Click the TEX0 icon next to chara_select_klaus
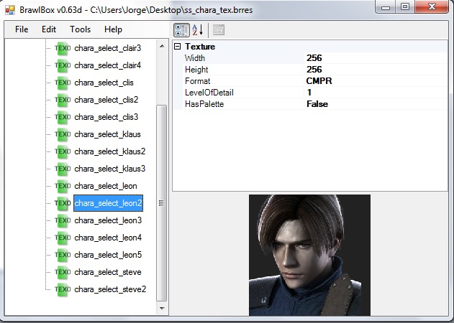This screenshot has height=323, width=454. coord(63,134)
